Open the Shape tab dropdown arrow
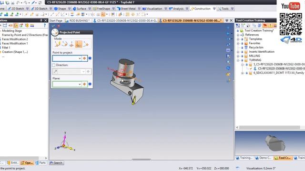Screen dimensions: 305x171 (x=69, y=9)
